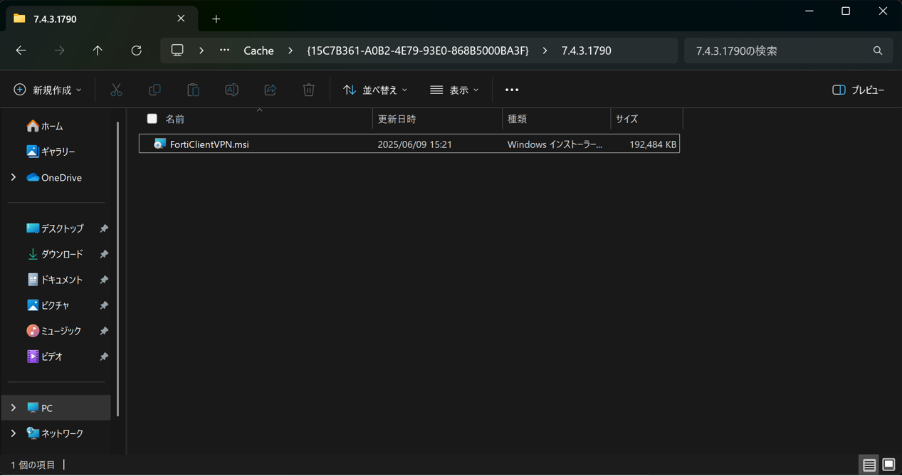The image size is (902, 476).
Task: Expand the PC tree node
Action: pos(14,408)
